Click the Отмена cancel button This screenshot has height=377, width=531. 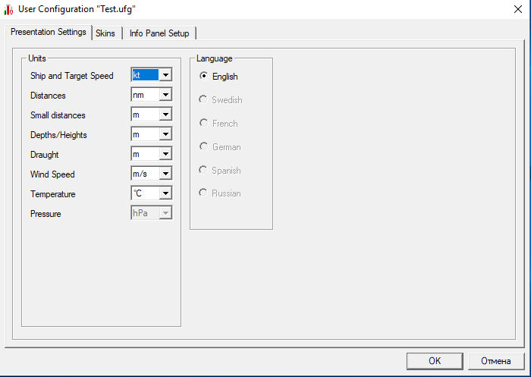pos(495,360)
